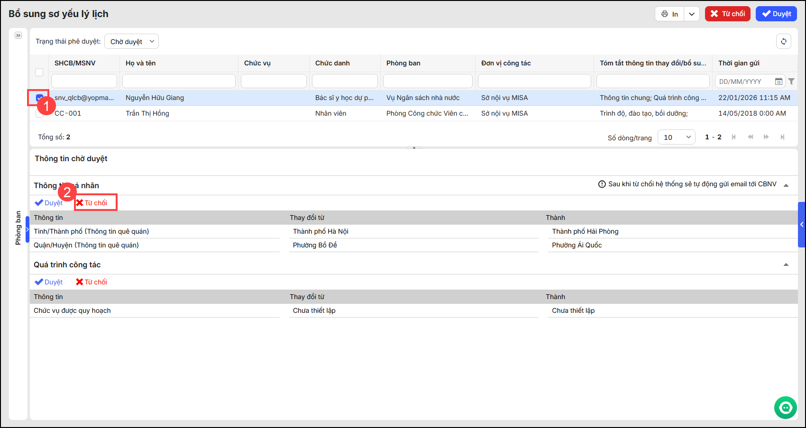The height and width of the screenshot is (428, 806).
Task: Go to the next page arrow
Action: click(766, 137)
